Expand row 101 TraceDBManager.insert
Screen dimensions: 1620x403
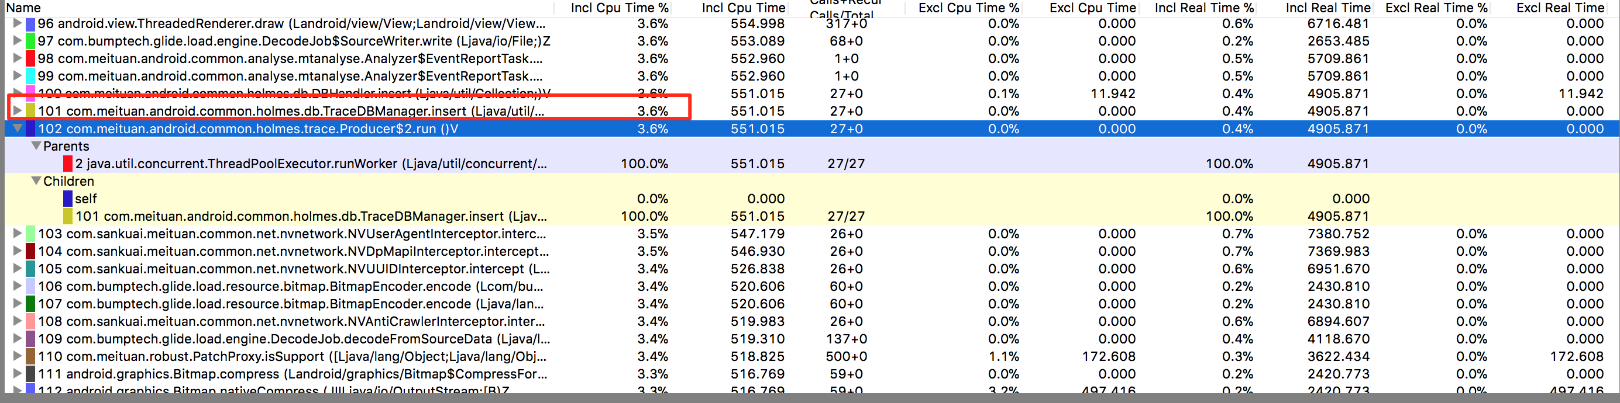pyautogui.click(x=17, y=110)
